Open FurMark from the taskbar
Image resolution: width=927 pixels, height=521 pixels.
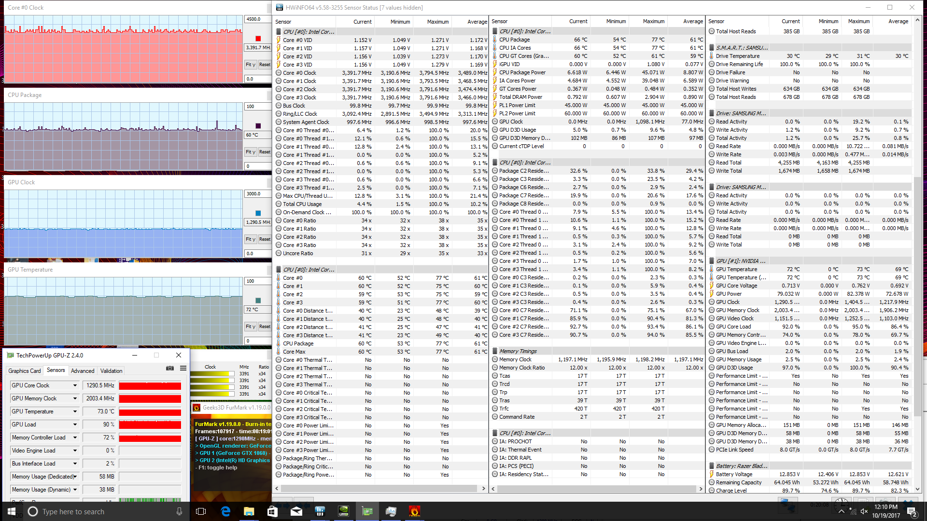coord(414,511)
